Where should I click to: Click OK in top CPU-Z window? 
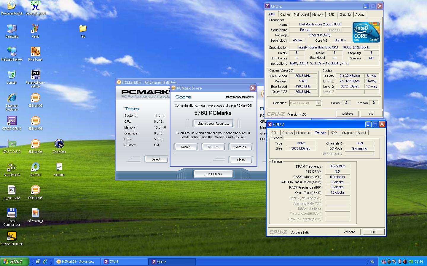[x=371, y=114]
